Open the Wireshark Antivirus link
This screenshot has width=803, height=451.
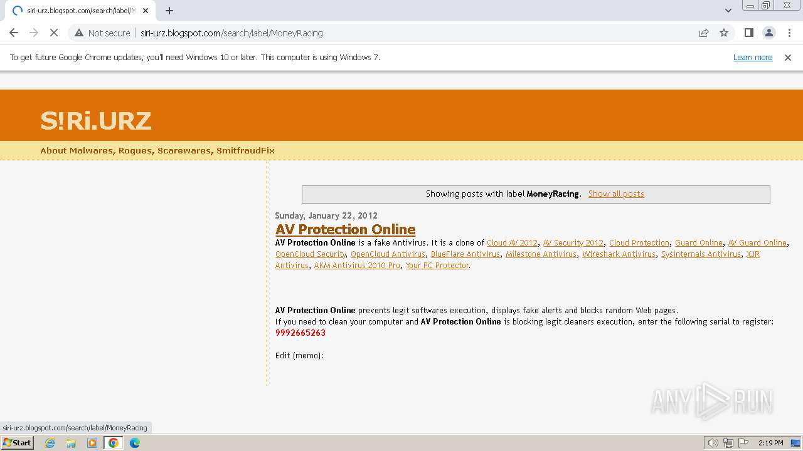619,254
